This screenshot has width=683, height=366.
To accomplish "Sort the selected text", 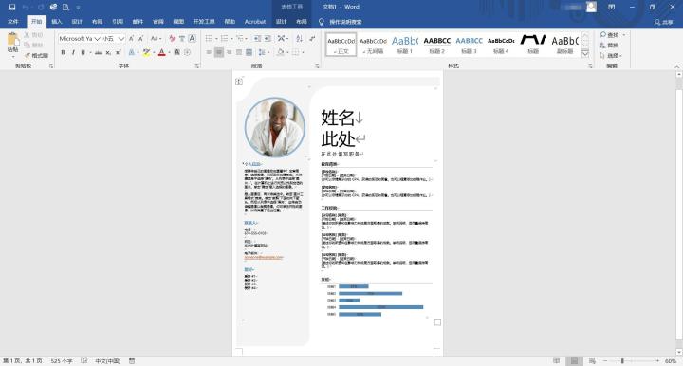I will (299, 39).
